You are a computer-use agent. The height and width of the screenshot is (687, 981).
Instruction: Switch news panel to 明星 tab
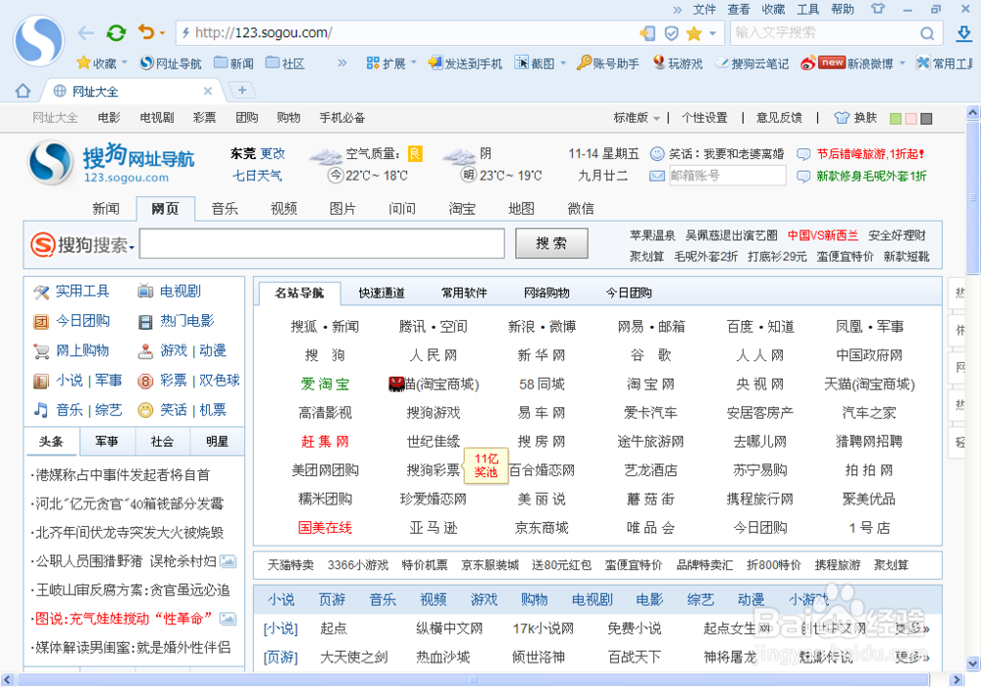pos(217,441)
